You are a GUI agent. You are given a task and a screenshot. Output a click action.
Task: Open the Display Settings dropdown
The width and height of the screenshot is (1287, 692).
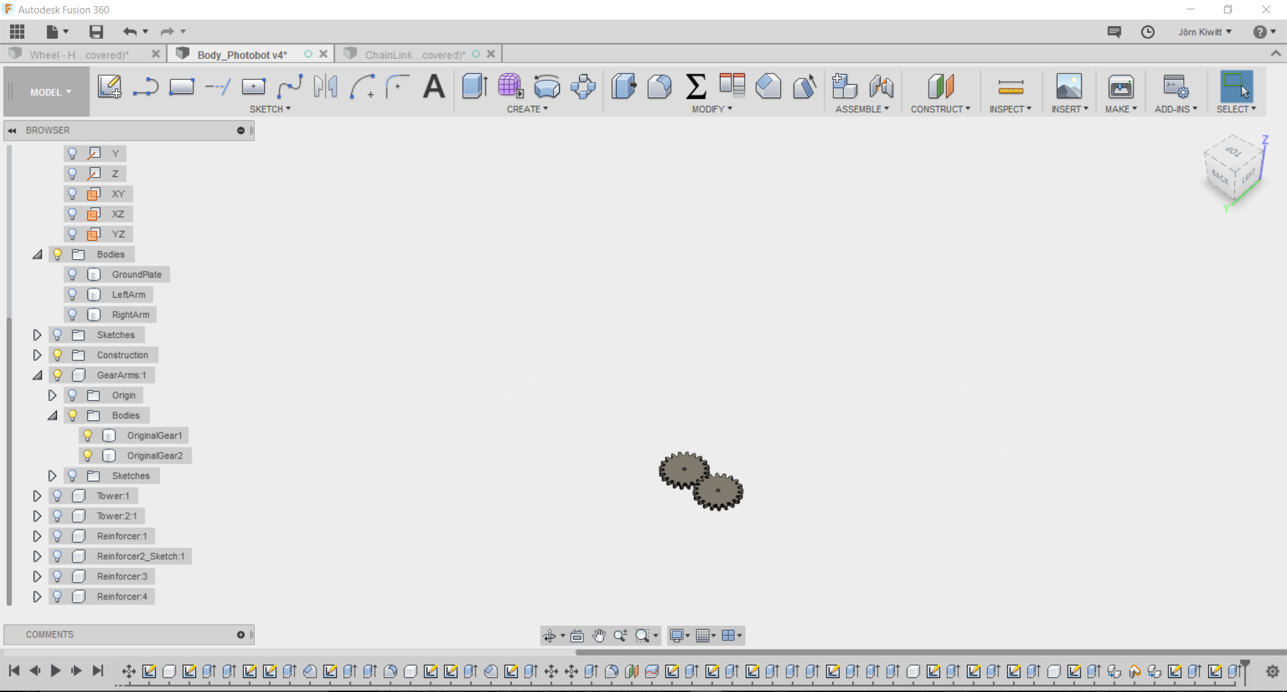click(x=680, y=635)
